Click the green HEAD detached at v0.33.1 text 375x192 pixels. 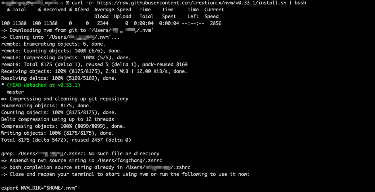[x=44, y=85]
